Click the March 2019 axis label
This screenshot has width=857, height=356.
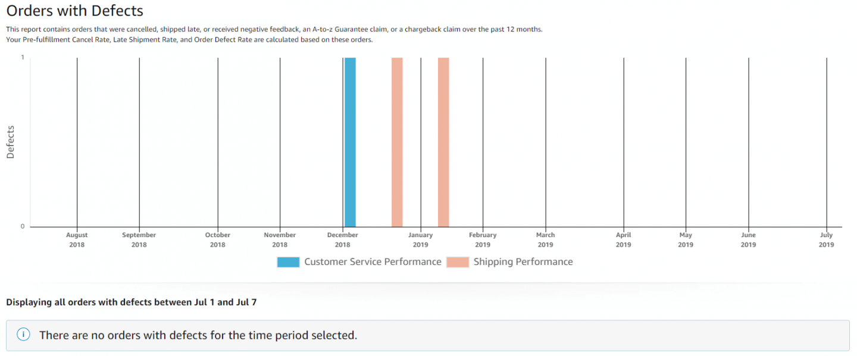(545, 240)
